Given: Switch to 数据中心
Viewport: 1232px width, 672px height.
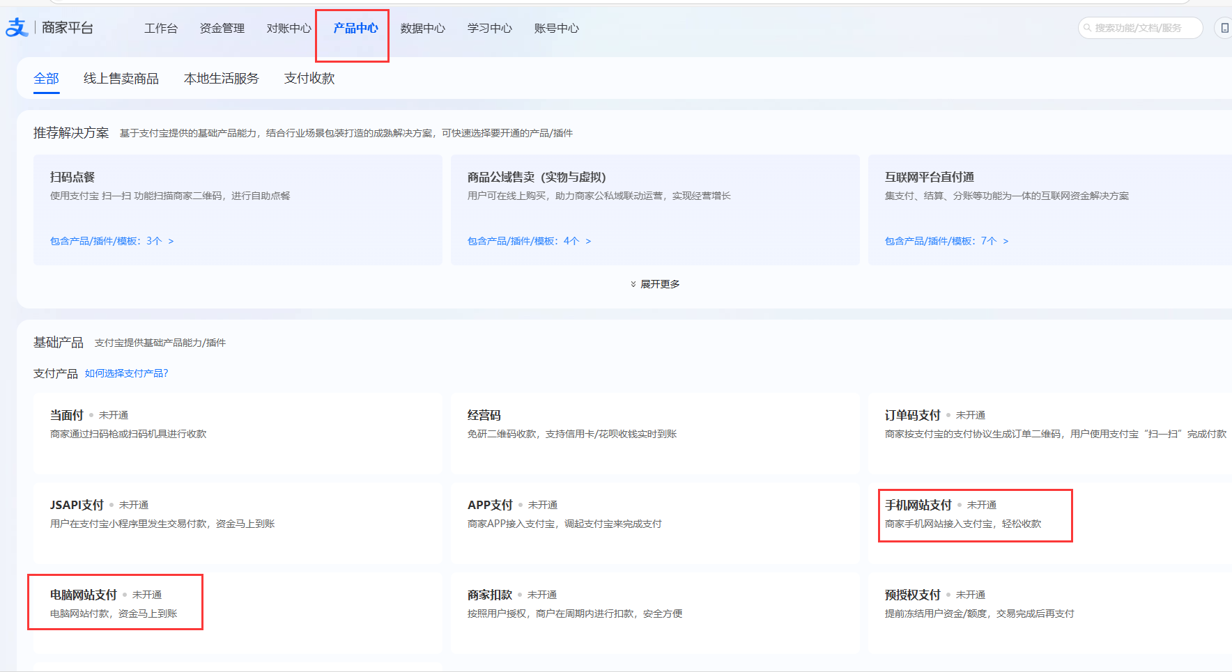Looking at the screenshot, I should pyautogui.click(x=423, y=29).
